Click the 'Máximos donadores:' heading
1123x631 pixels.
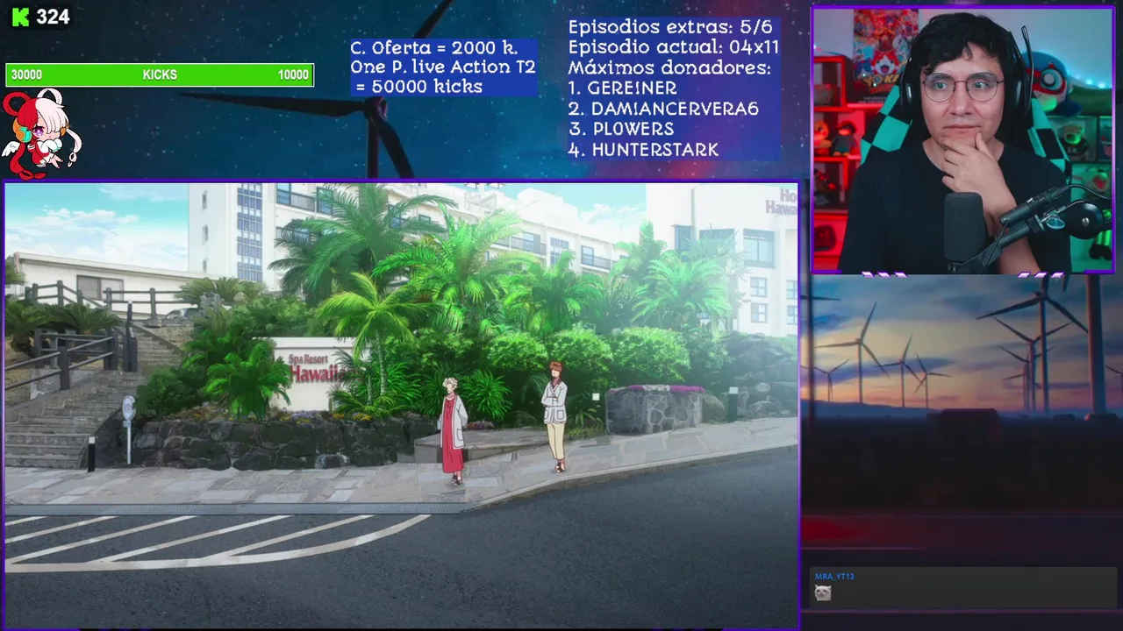669,67
